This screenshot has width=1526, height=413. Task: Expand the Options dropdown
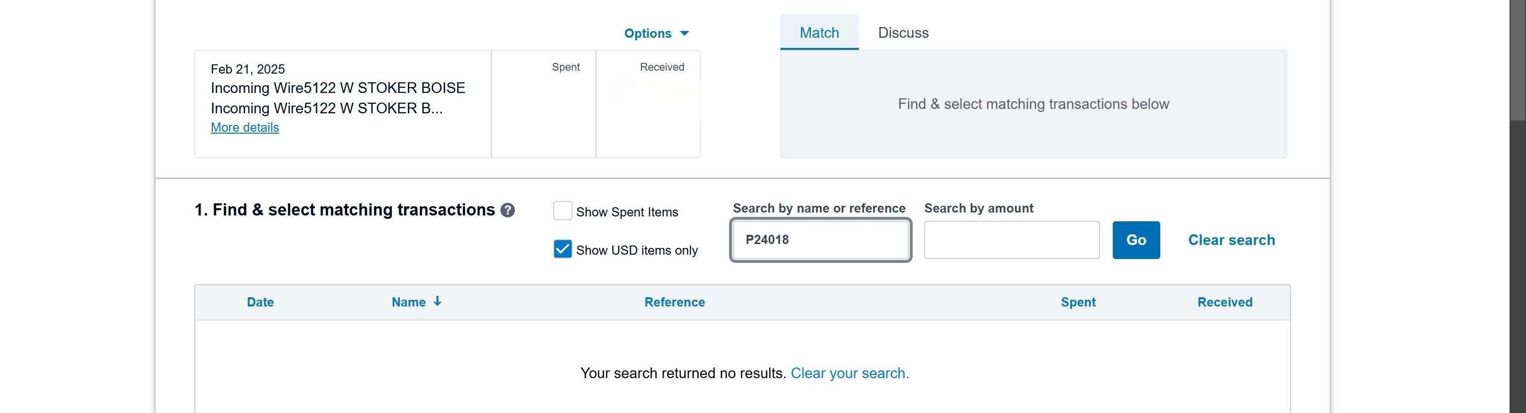[656, 33]
